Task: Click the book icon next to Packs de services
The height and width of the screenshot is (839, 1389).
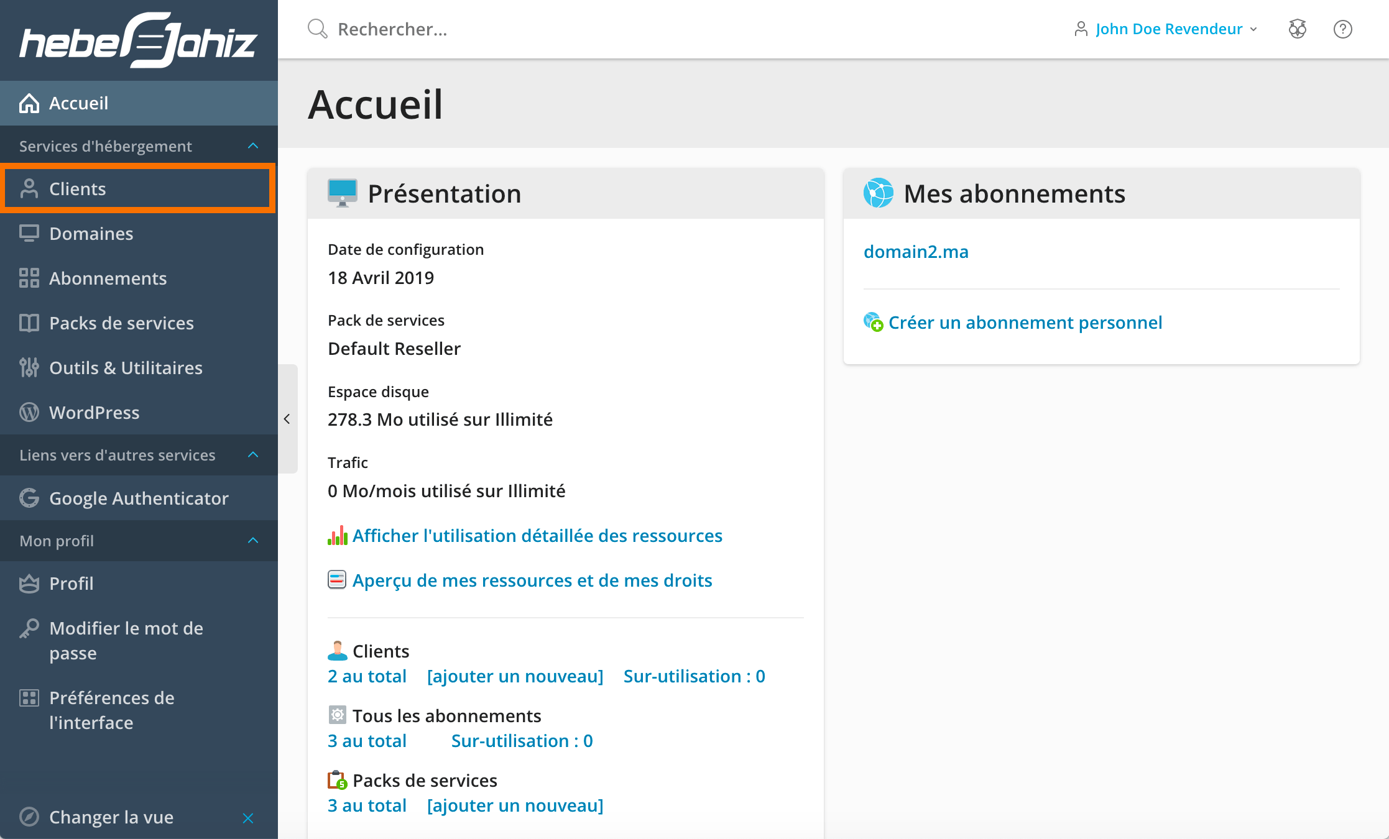Action: tap(29, 323)
